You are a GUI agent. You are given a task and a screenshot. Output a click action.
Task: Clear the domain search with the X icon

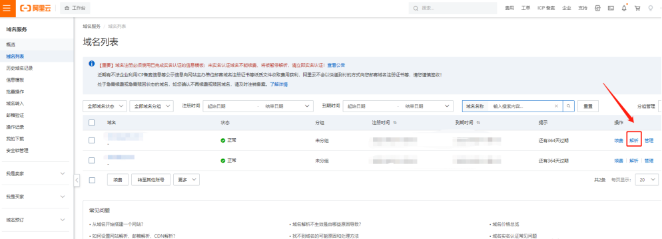point(557,106)
